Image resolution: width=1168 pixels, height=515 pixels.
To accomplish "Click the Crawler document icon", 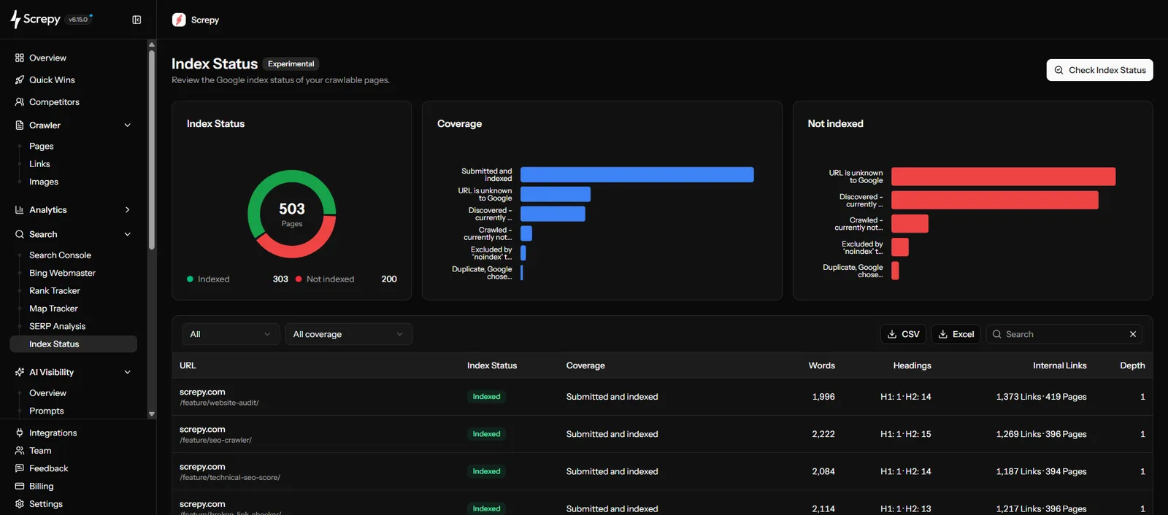I will [20, 125].
